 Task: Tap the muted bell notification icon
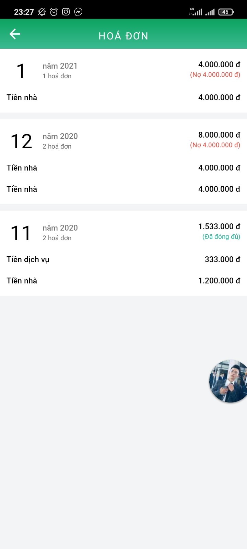click(42, 12)
